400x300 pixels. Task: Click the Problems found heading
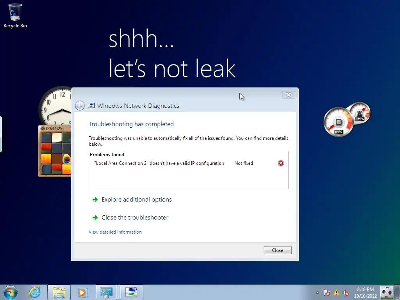pyautogui.click(x=107, y=155)
